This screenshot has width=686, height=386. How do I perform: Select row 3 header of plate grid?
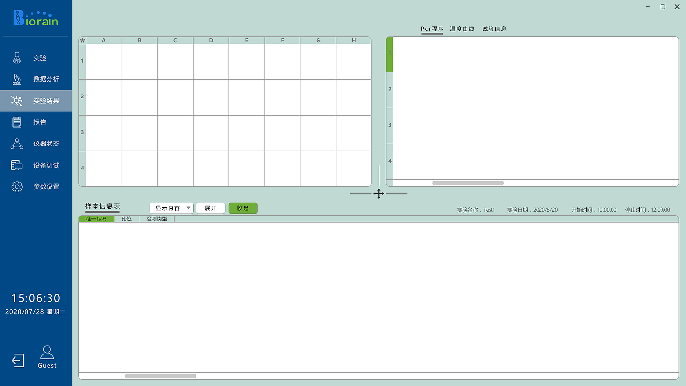[82, 133]
